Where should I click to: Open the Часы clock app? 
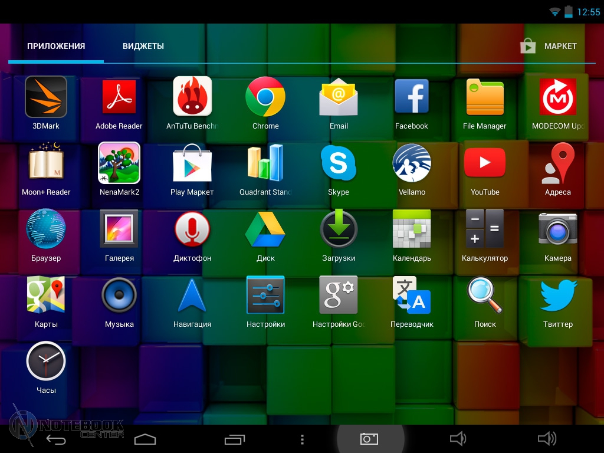[46, 362]
